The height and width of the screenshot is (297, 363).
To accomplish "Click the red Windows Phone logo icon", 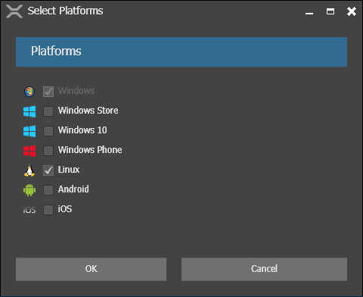I will tap(29, 151).
